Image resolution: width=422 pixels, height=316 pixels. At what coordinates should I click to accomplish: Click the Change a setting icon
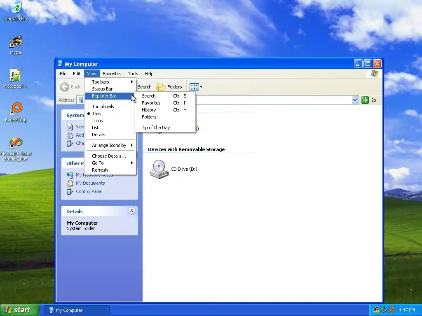(70, 144)
